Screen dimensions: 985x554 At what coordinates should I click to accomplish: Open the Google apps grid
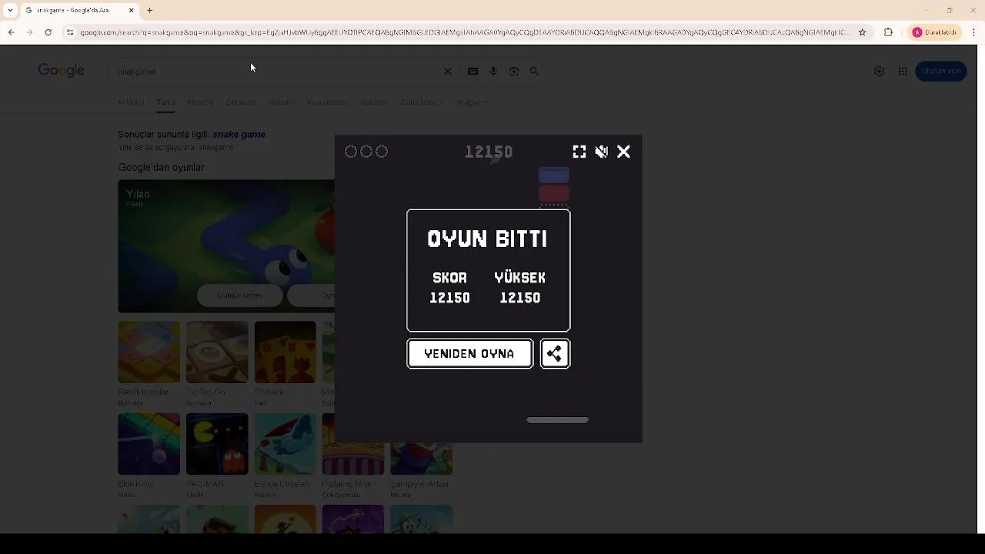pos(903,72)
